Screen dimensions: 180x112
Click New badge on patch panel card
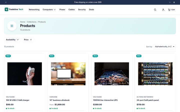coord(139,56)
